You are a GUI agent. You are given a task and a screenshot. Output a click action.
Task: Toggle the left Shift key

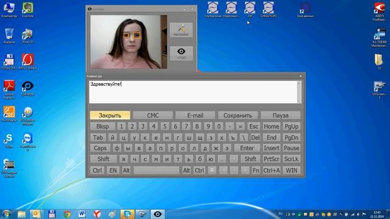click(x=104, y=159)
